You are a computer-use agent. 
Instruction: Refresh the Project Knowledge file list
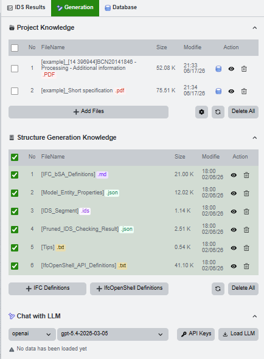coord(218,112)
